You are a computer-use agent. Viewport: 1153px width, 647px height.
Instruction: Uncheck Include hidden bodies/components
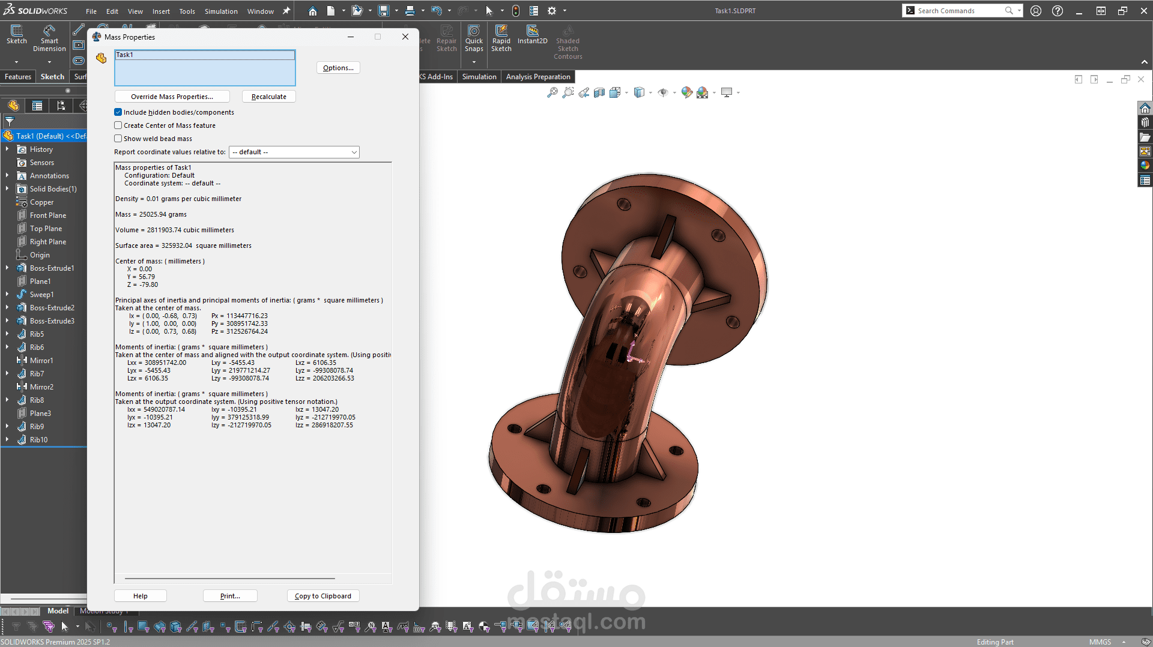(118, 112)
